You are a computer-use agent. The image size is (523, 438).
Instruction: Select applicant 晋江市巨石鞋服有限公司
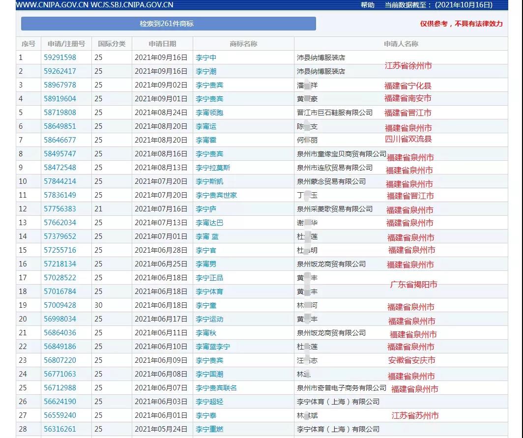click(x=335, y=113)
